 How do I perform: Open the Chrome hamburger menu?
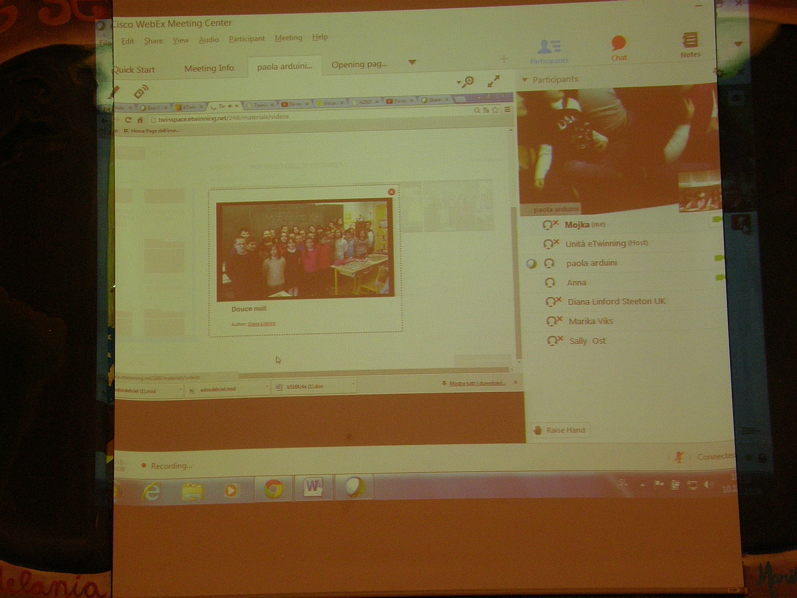tap(507, 110)
